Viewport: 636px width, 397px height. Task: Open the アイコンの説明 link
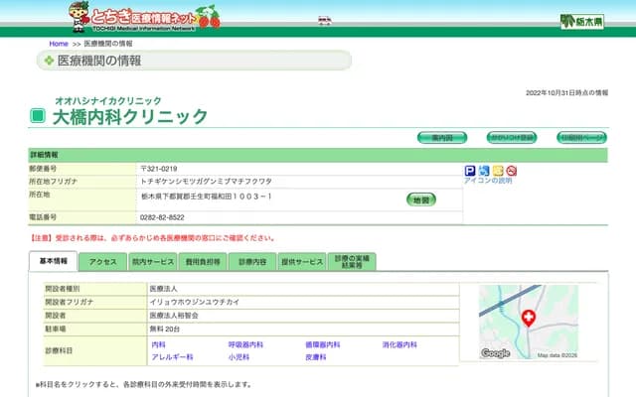pyautogui.click(x=488, y=181)
